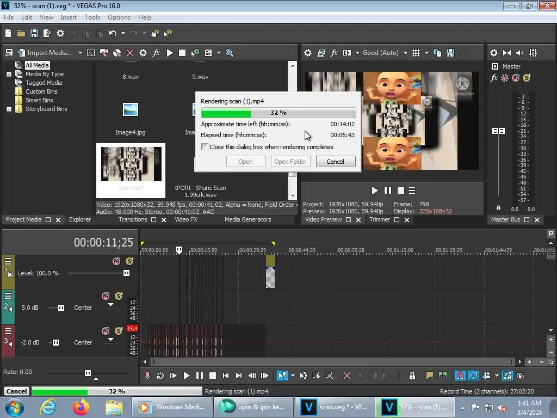557x418 pixels.
Task: Open the Undo history dropdown arrow
Action: tap(123, 33)
